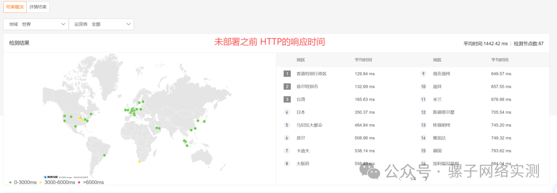
Task: Select the 俄亥俄州 region name
Action: point(441,74)
